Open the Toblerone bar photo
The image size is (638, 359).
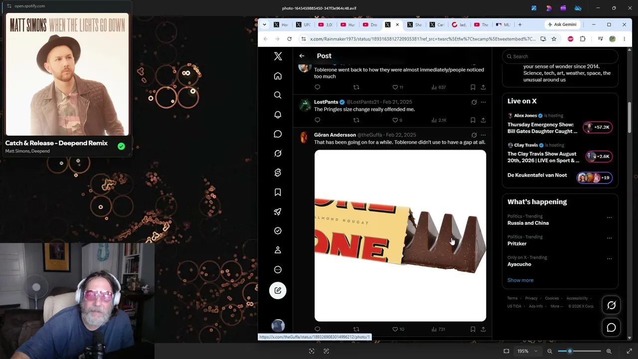pos(400,236)
